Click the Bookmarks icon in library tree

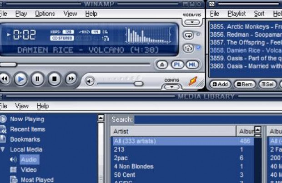[x=3, y=139]
